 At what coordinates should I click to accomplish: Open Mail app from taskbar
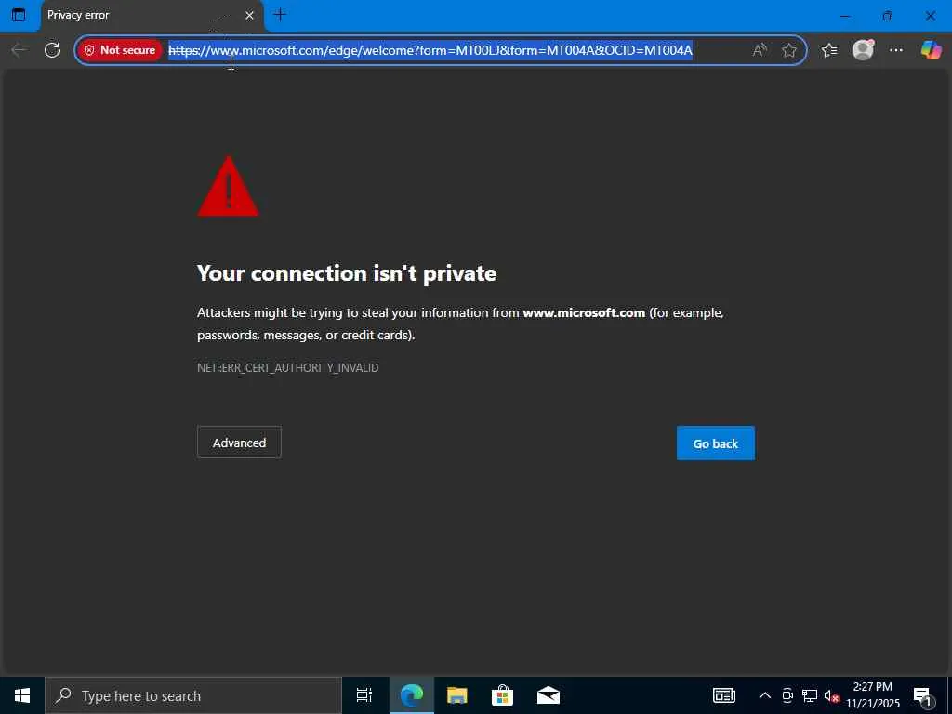[x=548, y=695]
